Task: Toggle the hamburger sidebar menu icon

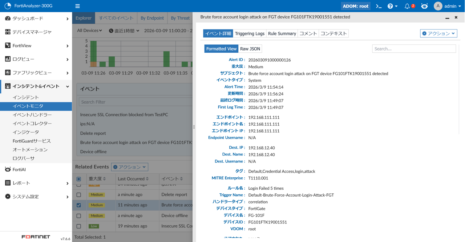Action: 77,6
